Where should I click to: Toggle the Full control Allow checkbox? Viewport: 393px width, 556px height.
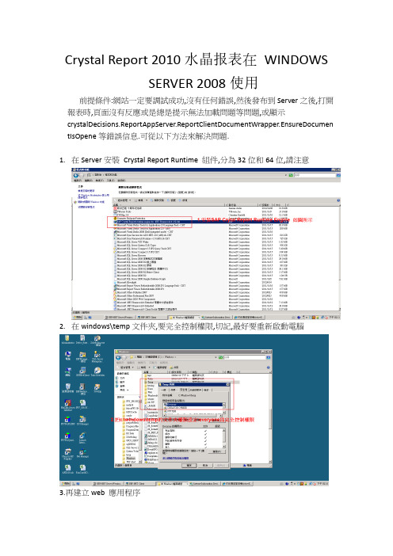(x=206, y=431)
